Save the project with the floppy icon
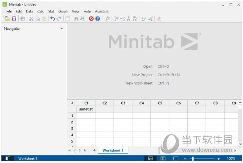The height and width of the screenshot is (163, 243). (14, 19)
